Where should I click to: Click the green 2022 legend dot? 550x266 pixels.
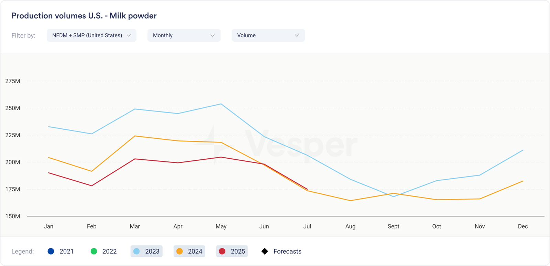coord(94,251)
